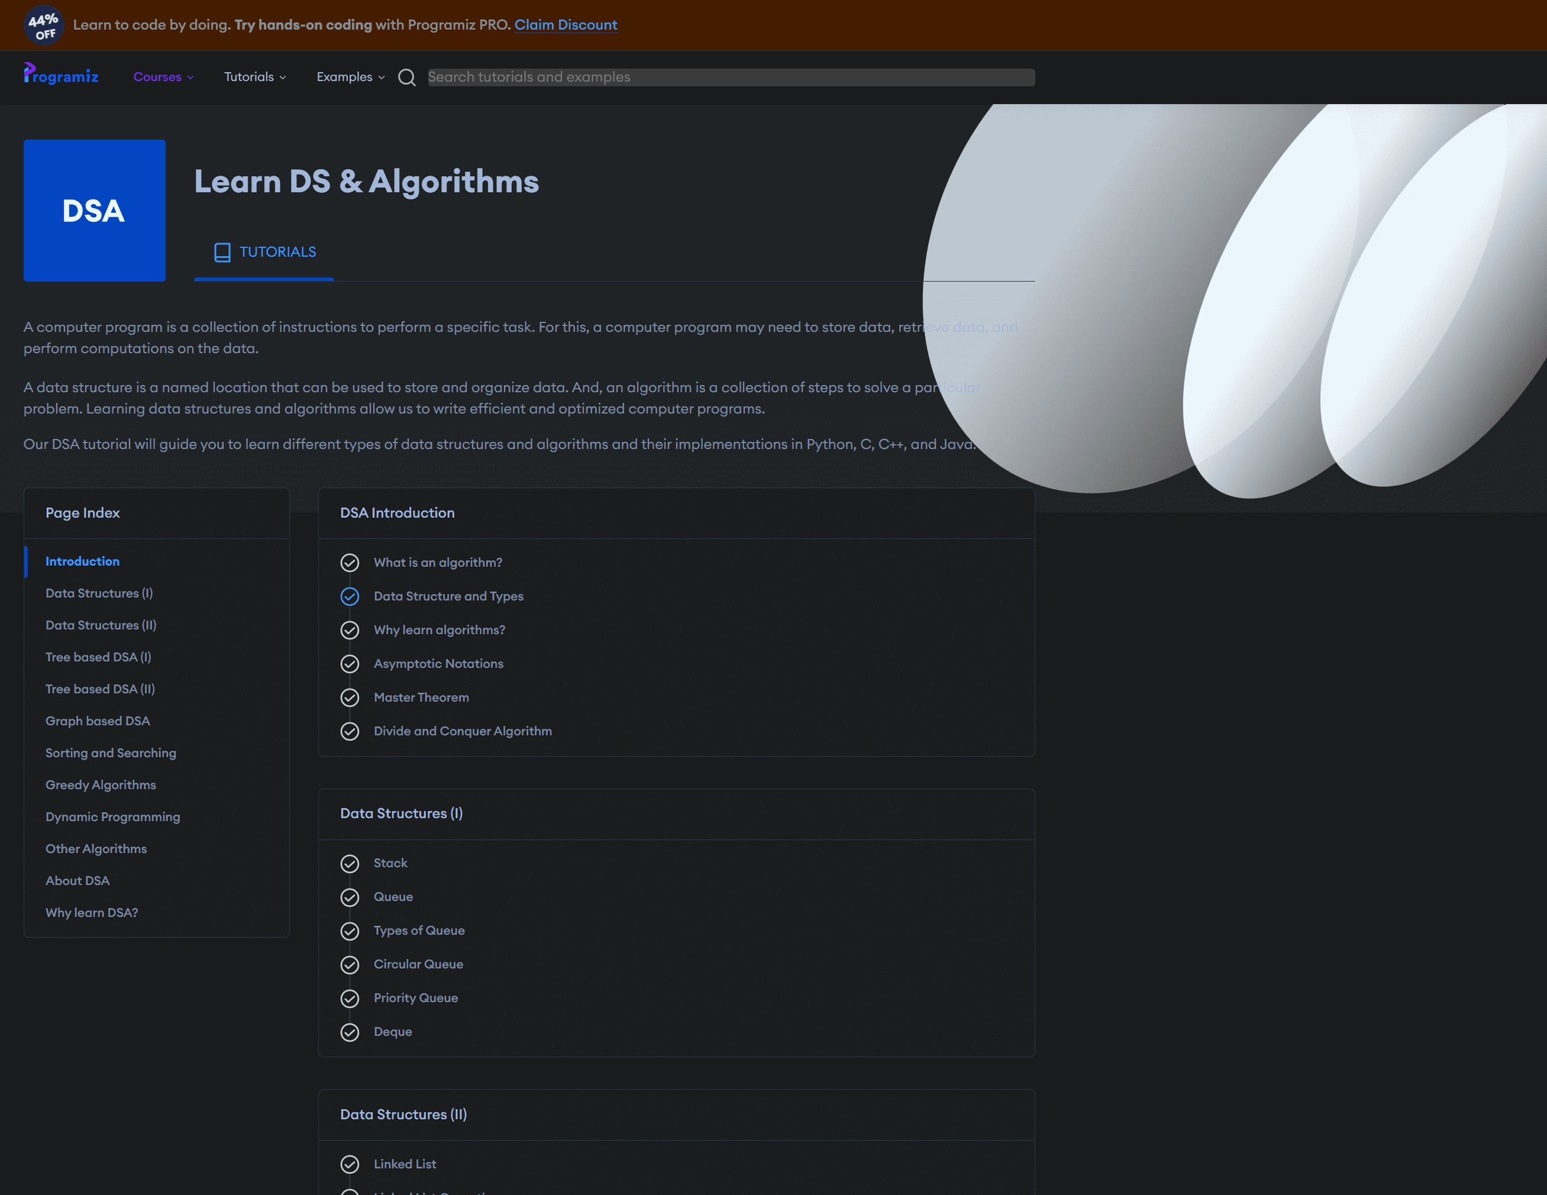
Task: Click check icon beside What is an algorithm?
Action: click(x=350, y=563)
